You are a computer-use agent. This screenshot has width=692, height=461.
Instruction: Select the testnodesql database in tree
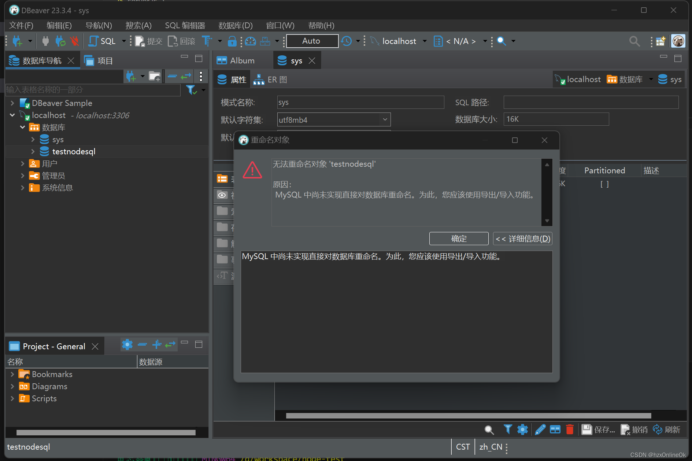pos(73,151)
